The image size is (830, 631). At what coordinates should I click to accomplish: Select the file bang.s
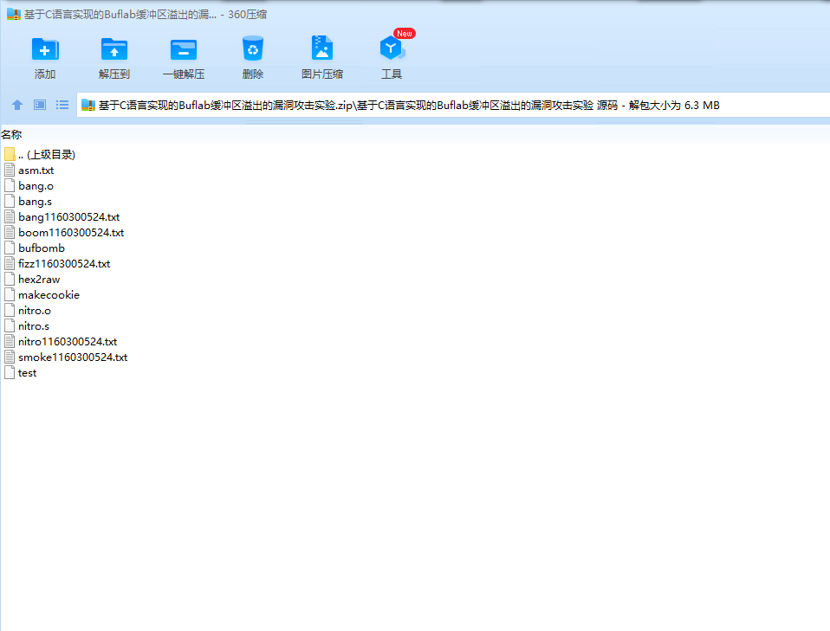[x=35, y=202]
